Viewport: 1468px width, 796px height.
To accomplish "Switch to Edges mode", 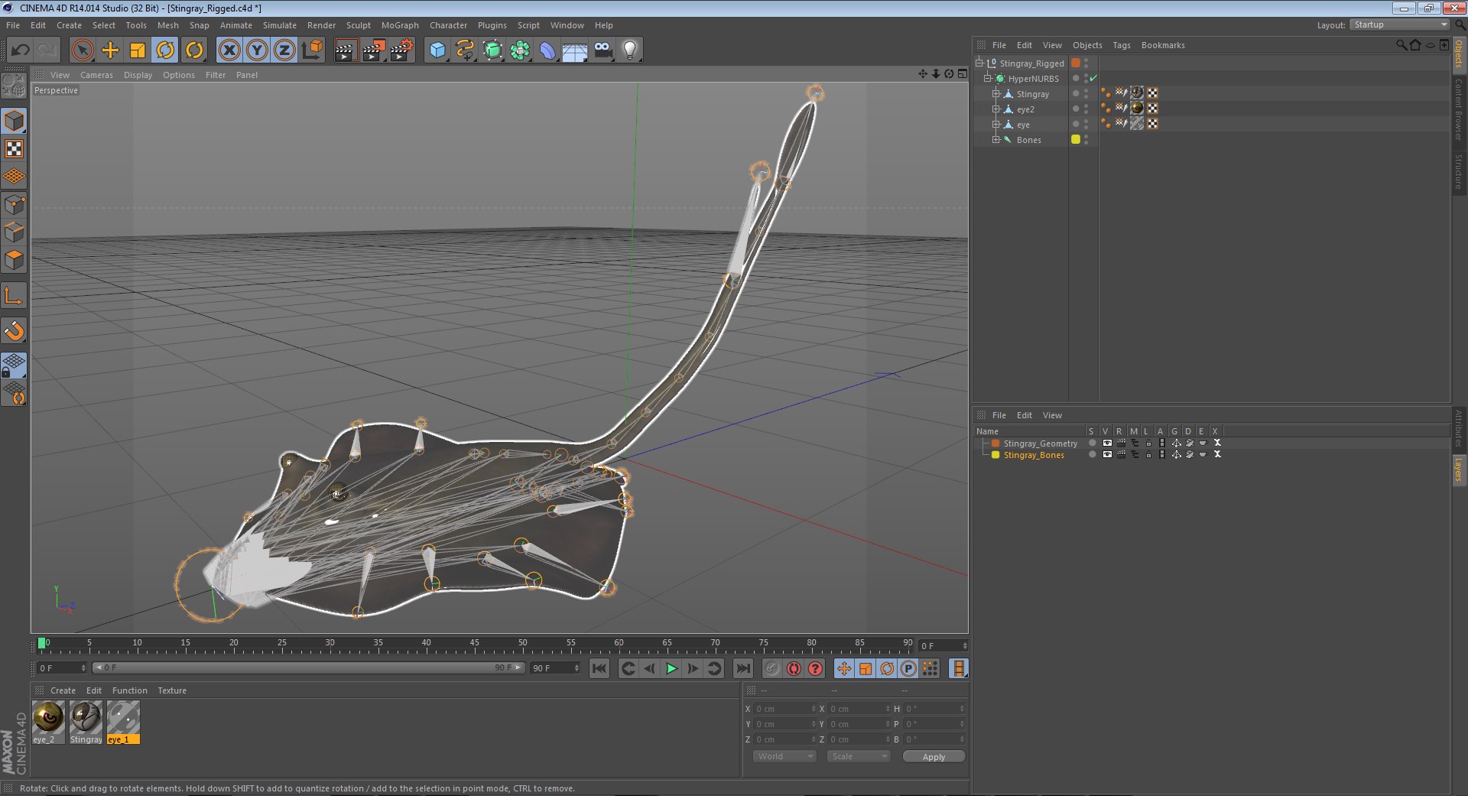I will pyautogui.click(x=14, y=232).
